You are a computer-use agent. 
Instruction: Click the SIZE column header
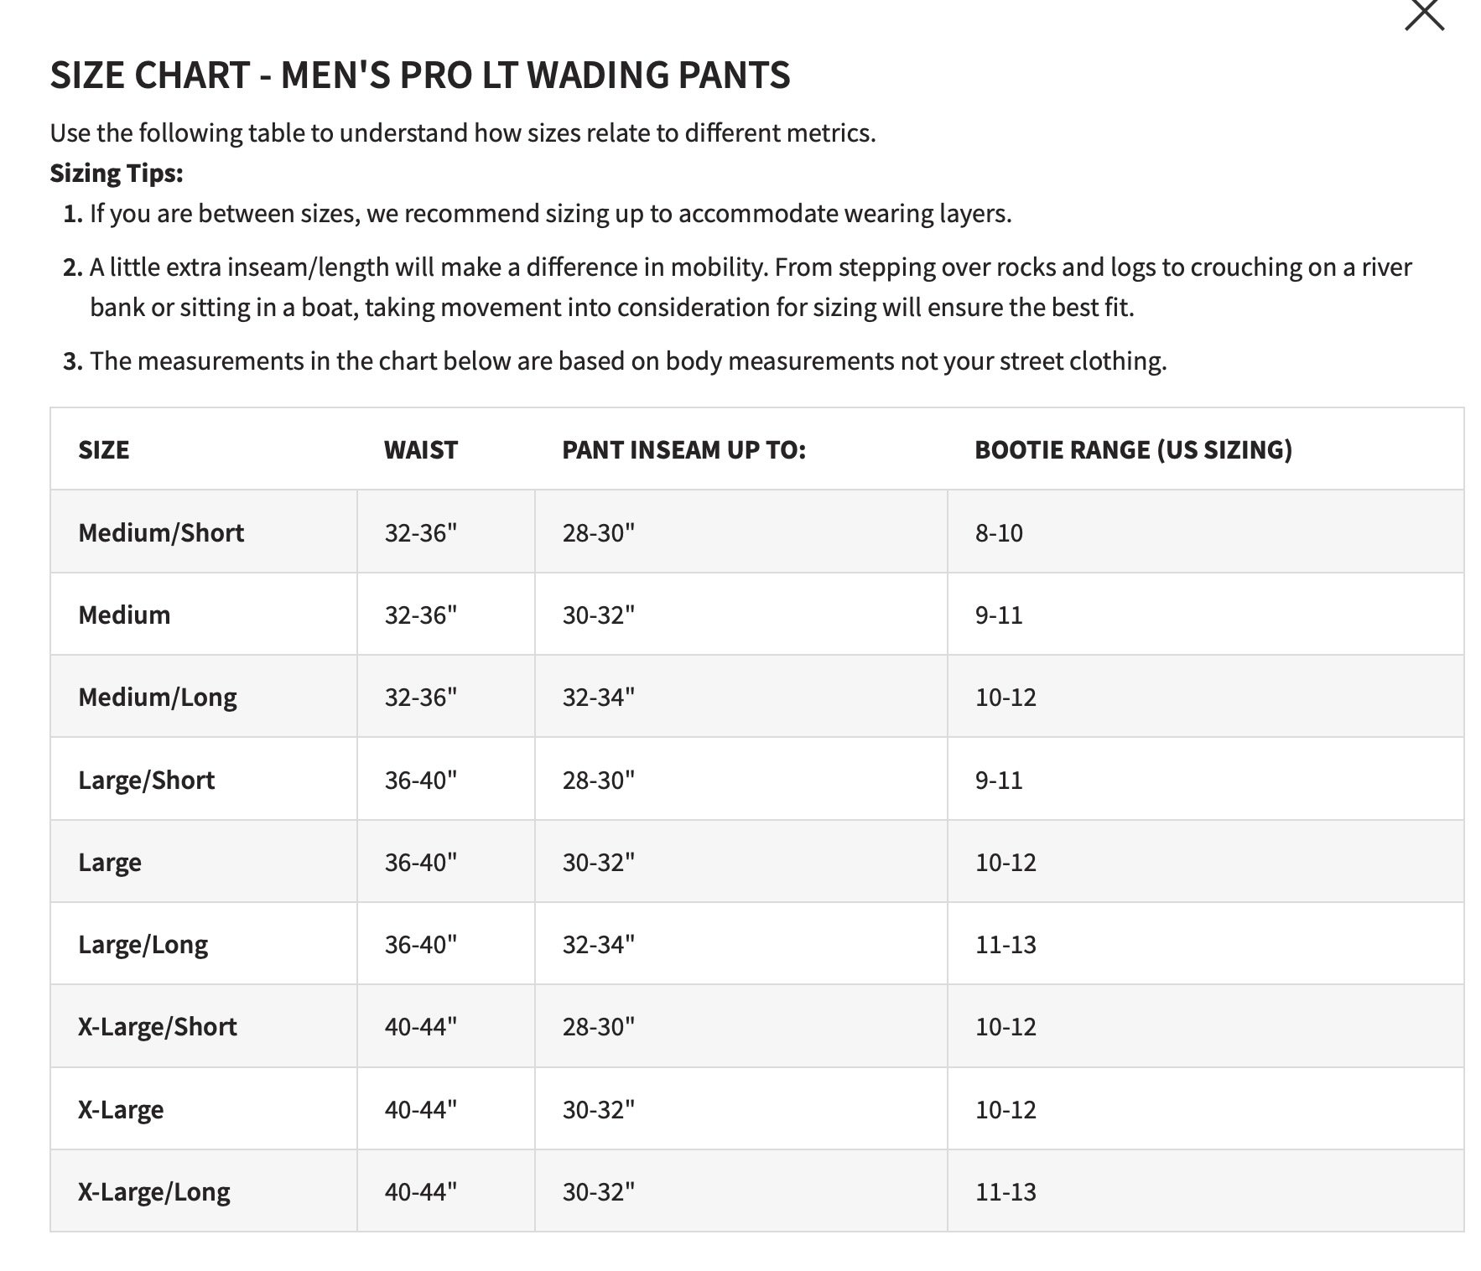104,449
